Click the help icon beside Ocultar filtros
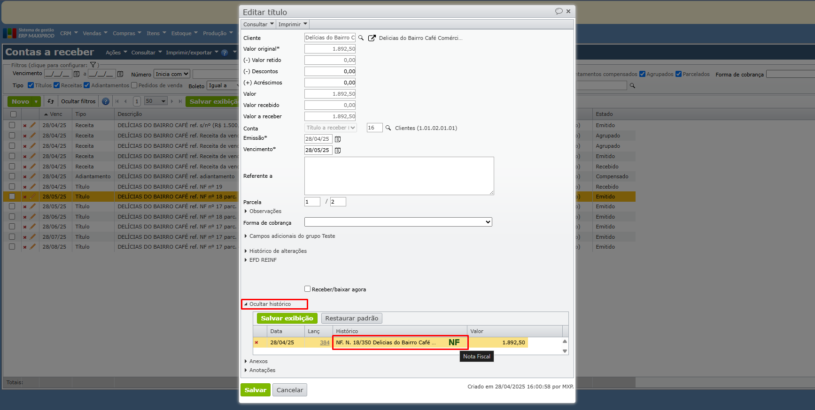Viewport: 815px width, 410px height. [x=106, y=101]
